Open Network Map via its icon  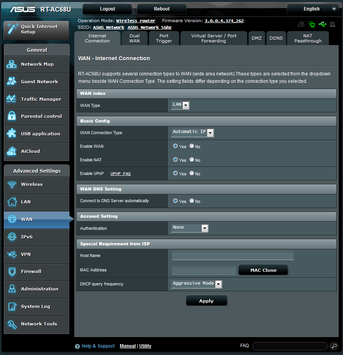[12, 64]
